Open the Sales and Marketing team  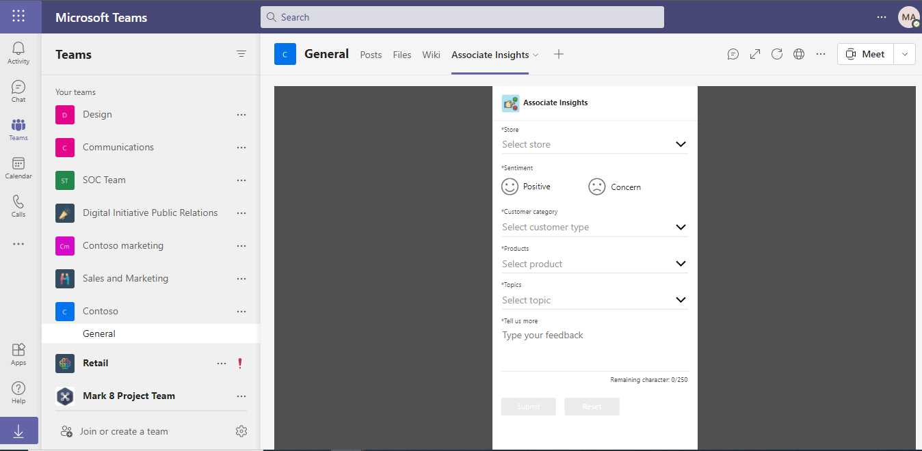click(125, 278)
